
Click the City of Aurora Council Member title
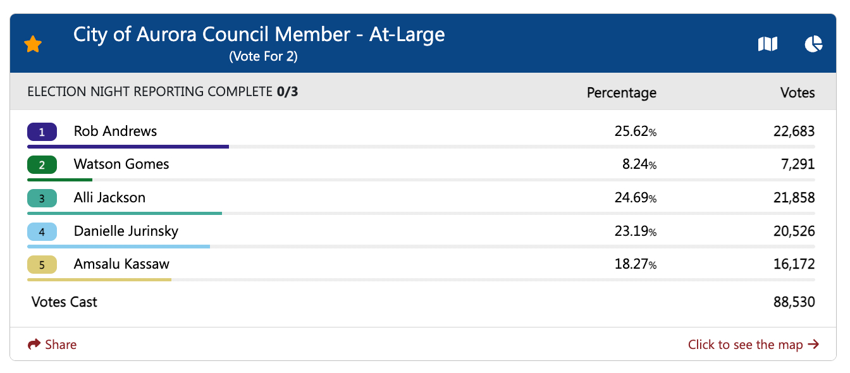[259, 34]
